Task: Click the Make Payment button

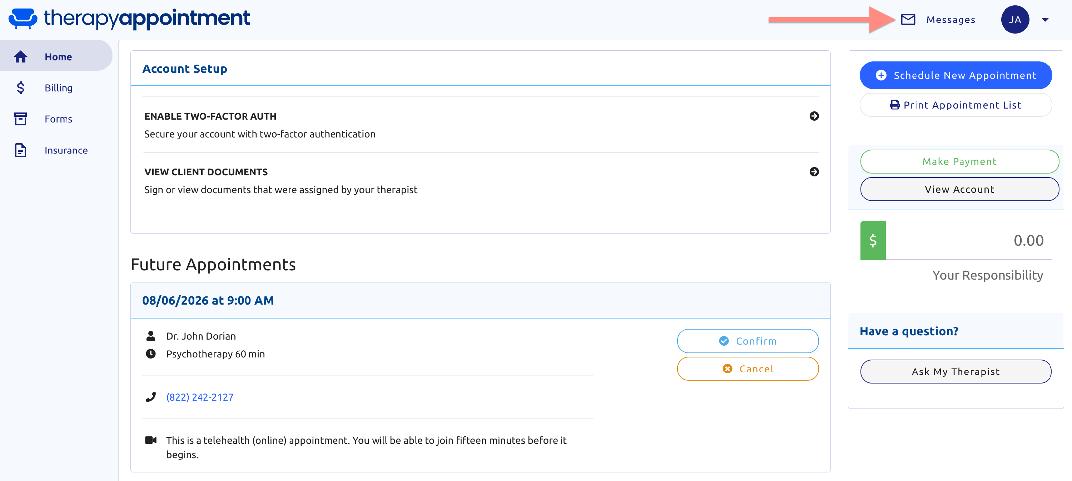Action: tap(959, 161)
